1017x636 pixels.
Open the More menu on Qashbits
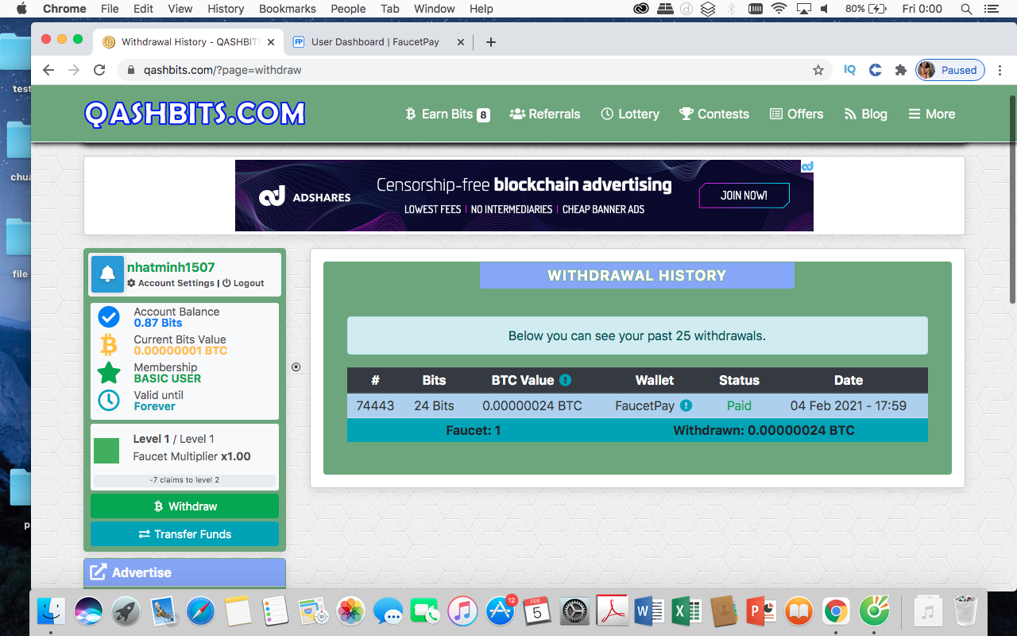click(x=932, y=114)
